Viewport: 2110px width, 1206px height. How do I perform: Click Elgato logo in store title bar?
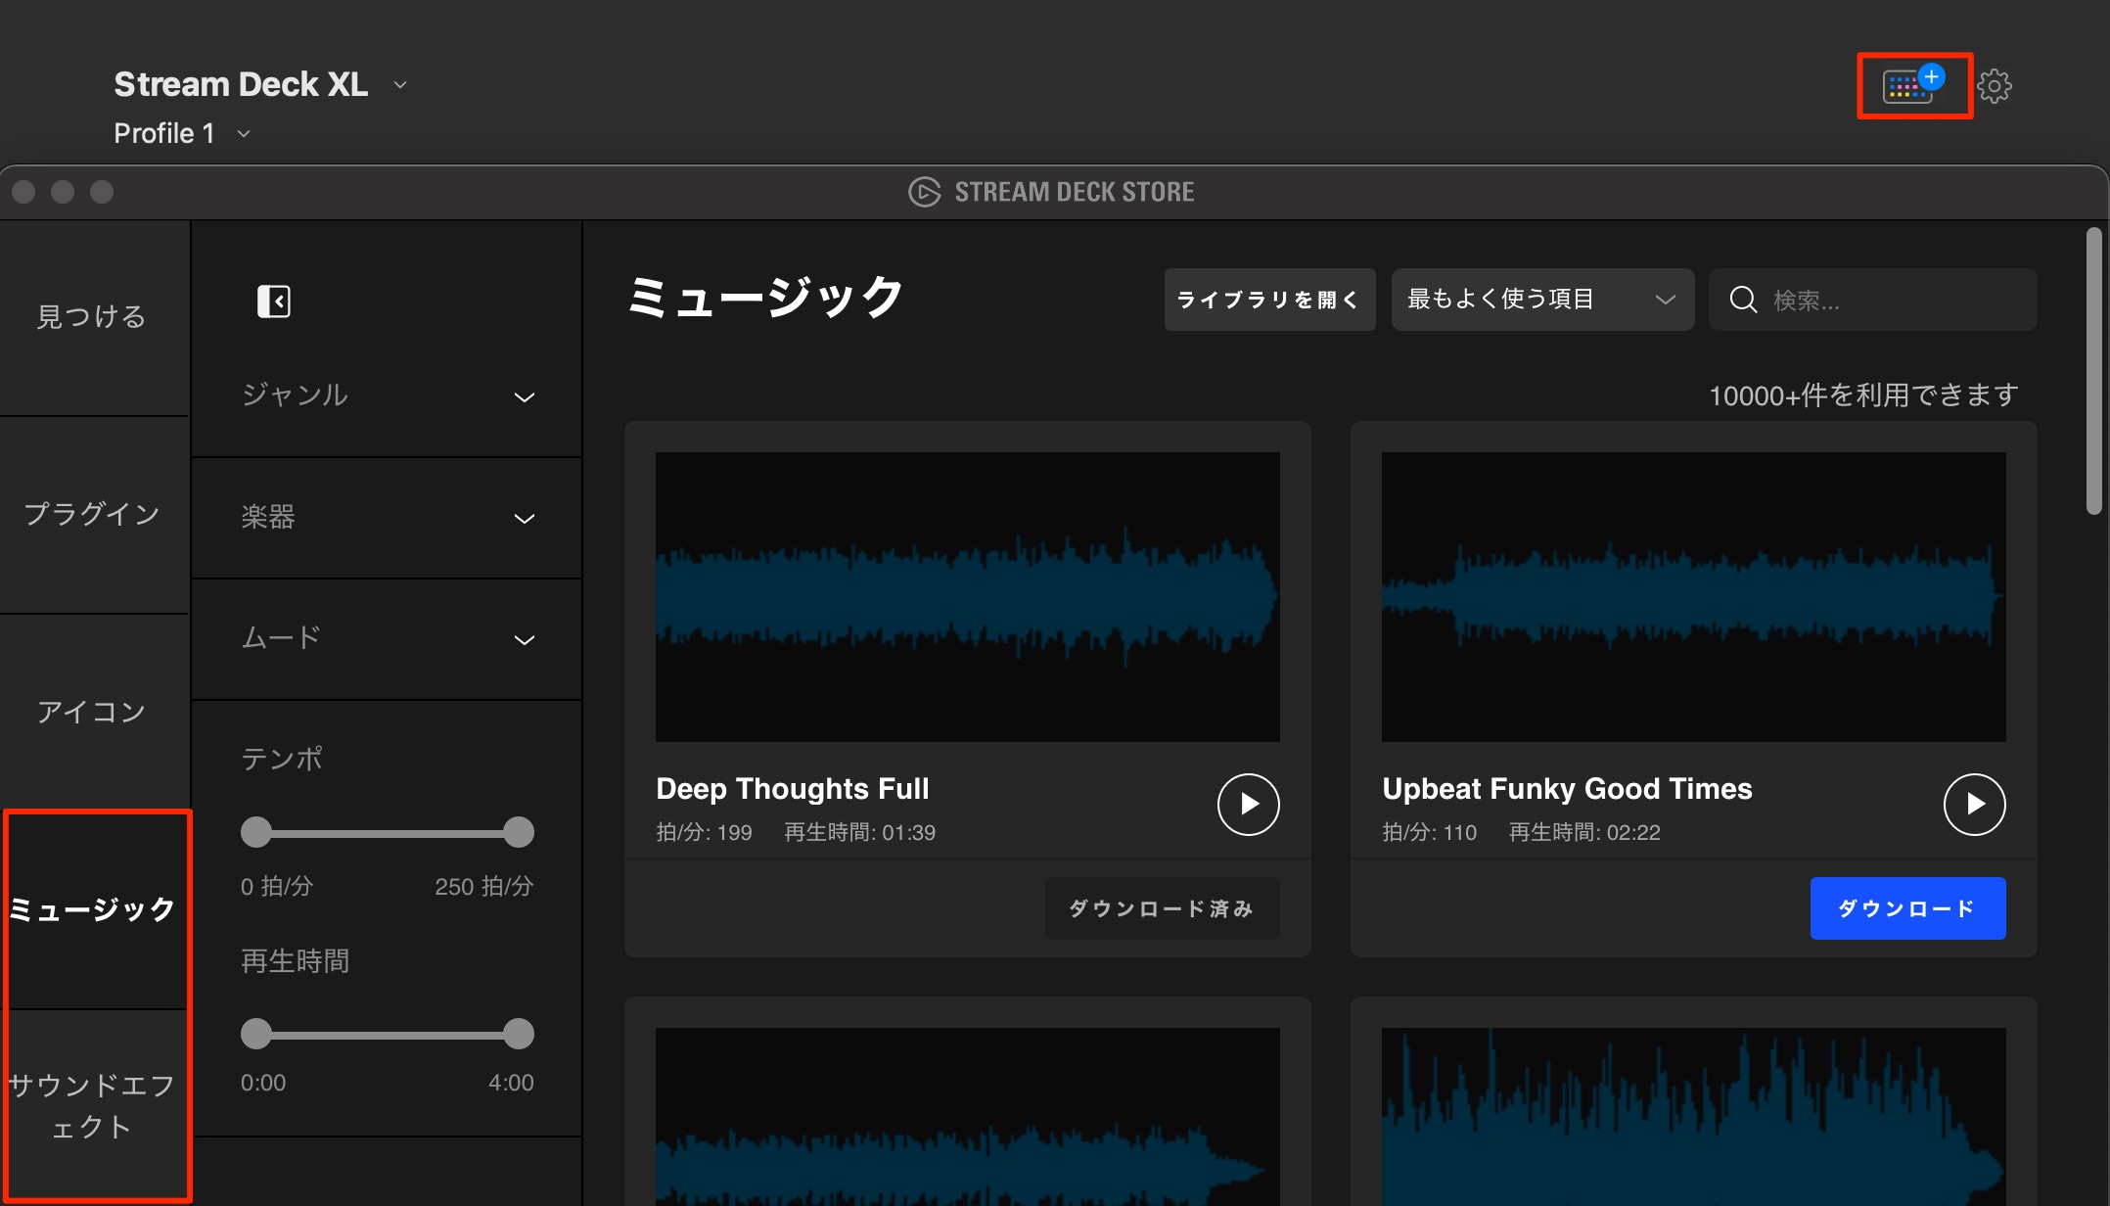point(924,192)
